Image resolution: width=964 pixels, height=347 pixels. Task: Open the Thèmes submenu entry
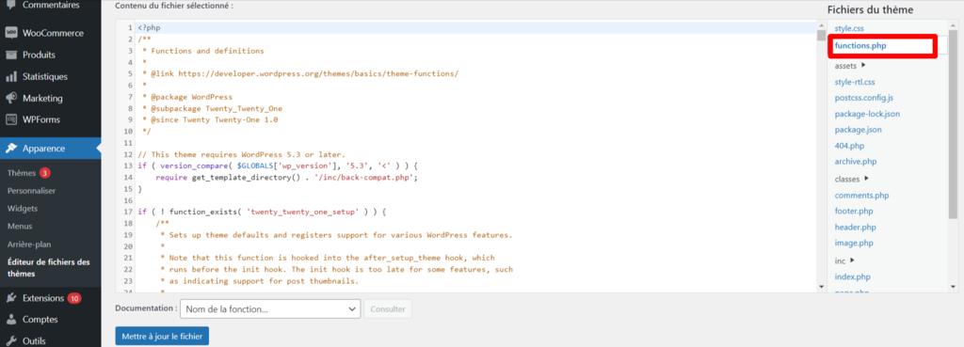click(22, 173)
